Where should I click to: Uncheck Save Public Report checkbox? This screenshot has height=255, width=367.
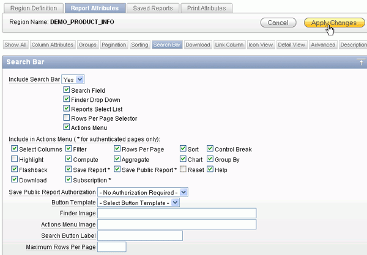point(117,169)
